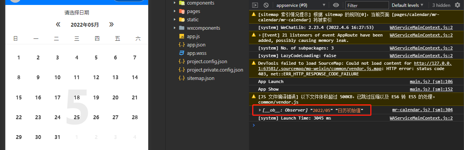Open main.js? [sm]:106 source link
Screen dimensions: 464x150
tap(431, 81)
